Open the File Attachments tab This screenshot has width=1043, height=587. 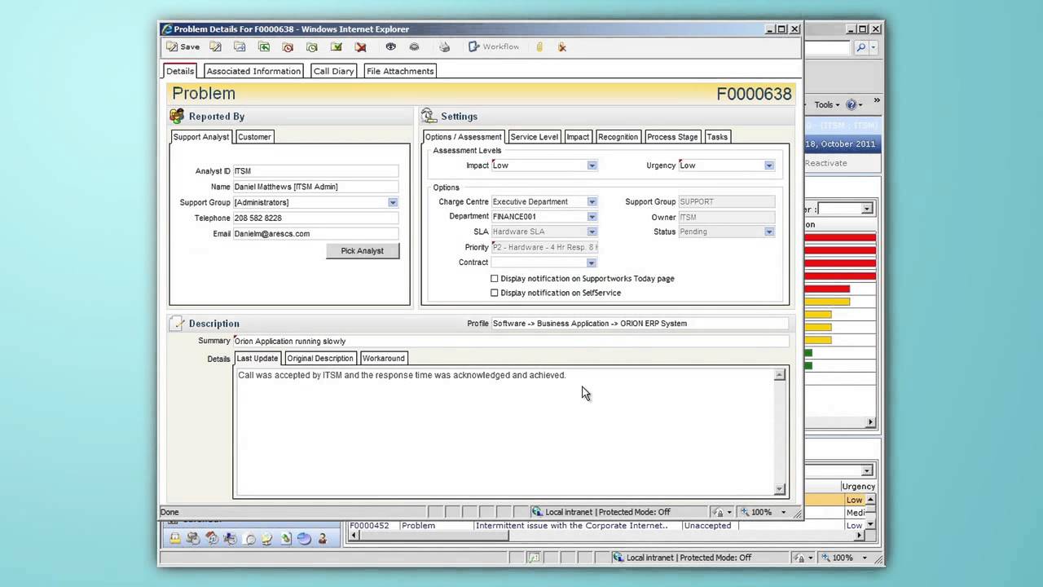coord(400,71)
